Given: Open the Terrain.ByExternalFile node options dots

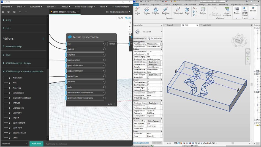Looking at the screenshot, I should (x=115, y=104).
